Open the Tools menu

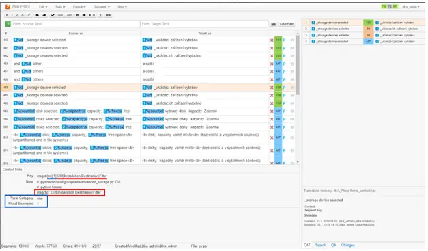coord(60,7)
